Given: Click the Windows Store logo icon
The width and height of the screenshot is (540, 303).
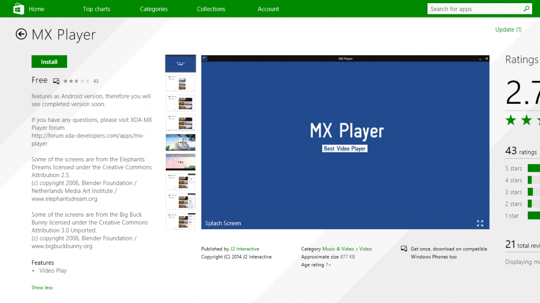Looking at the screenshot, I should coord(19,9).
